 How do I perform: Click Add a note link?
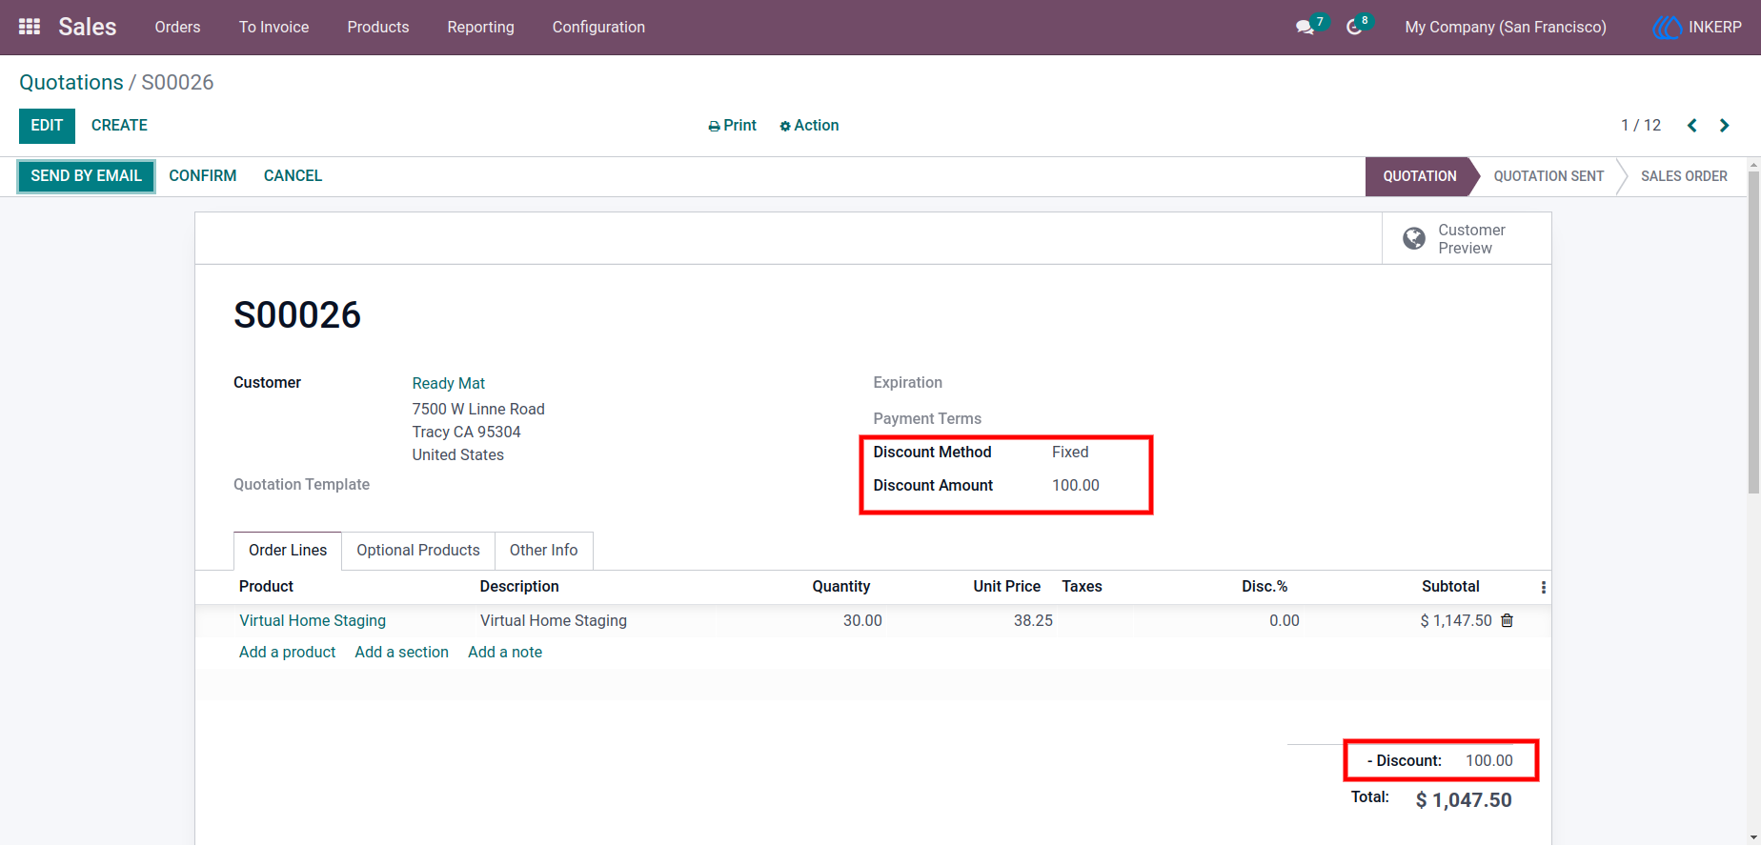tap(505, 653)
